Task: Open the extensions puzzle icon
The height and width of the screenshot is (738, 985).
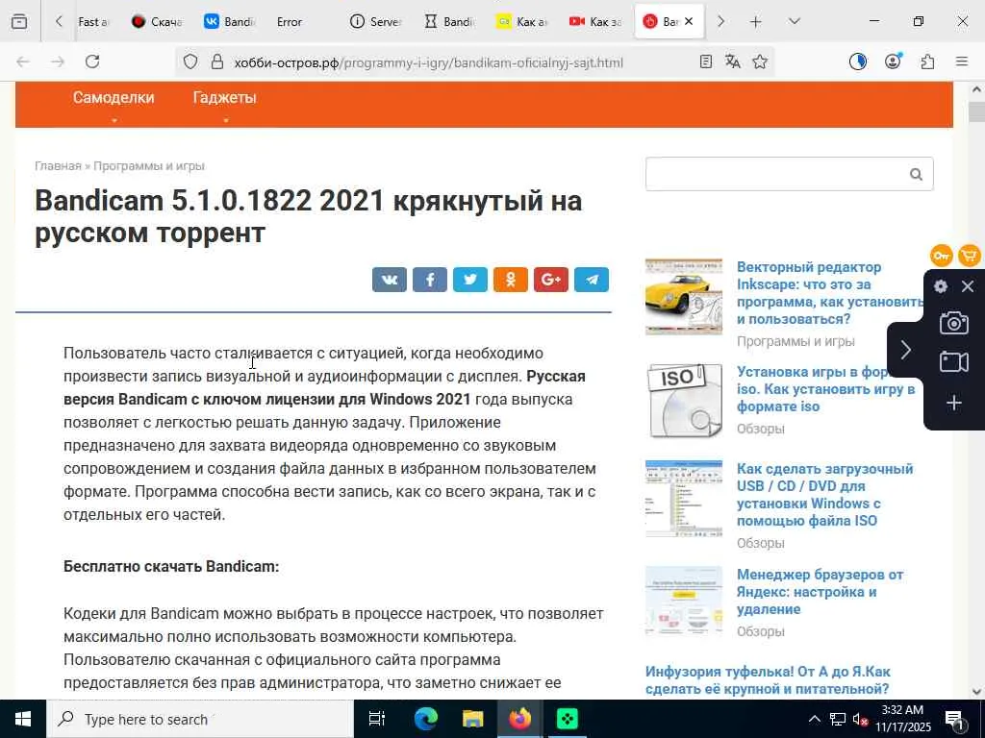Action: point(927,61)
